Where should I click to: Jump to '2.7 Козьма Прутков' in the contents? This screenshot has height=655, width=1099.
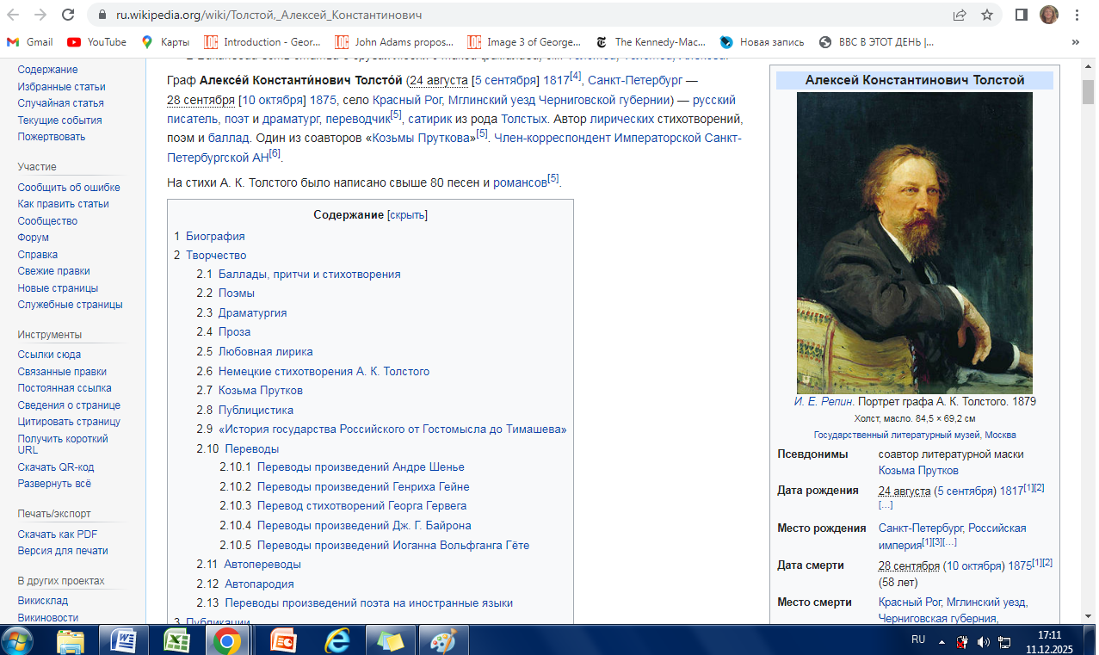[x=250, y=391]
